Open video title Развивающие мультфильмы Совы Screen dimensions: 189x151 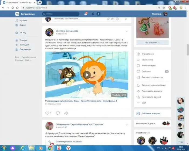point(81,101)
